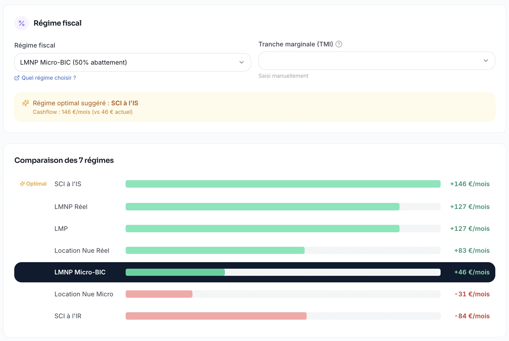Click the highlighted LMNP Micro-BIC row
This screenshot has width=509, height=341.
(x=255, y=272)
